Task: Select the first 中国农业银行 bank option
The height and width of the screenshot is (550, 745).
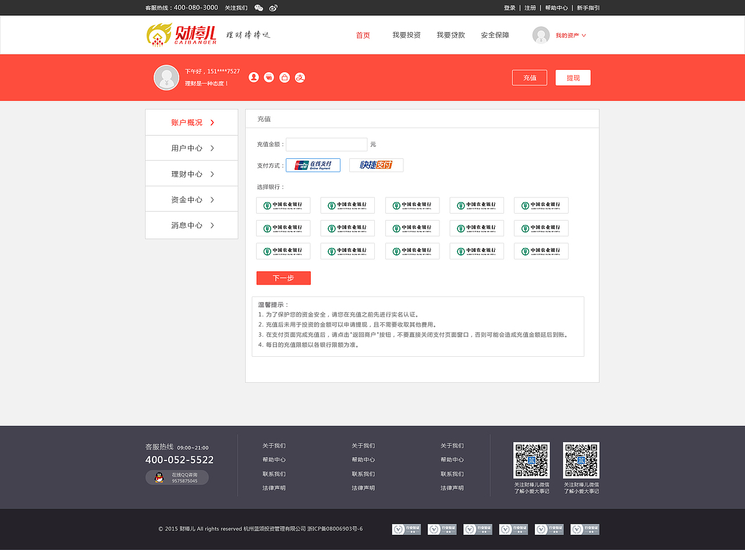Action: [283, 205]
